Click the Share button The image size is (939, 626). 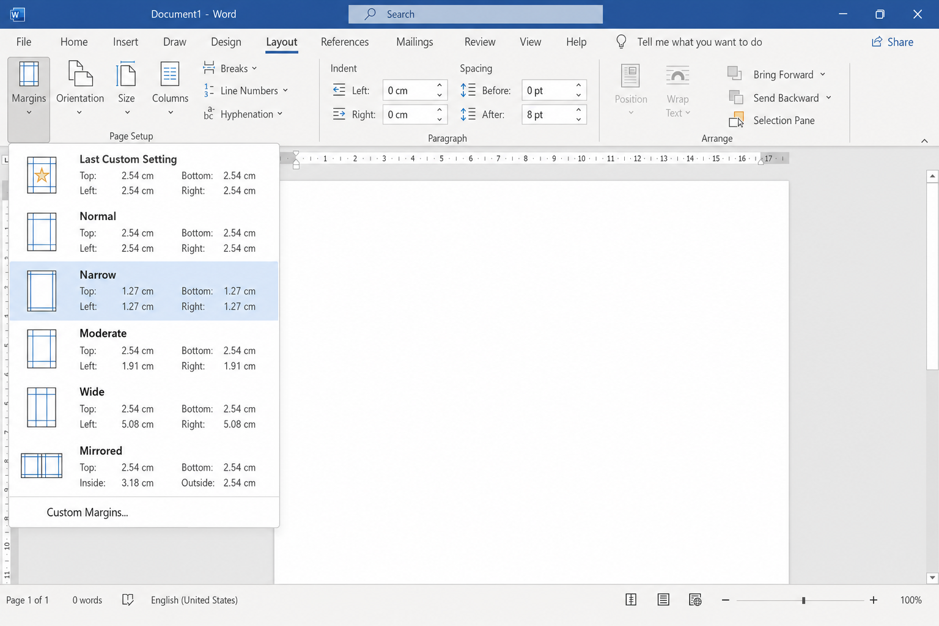(893, 42)
